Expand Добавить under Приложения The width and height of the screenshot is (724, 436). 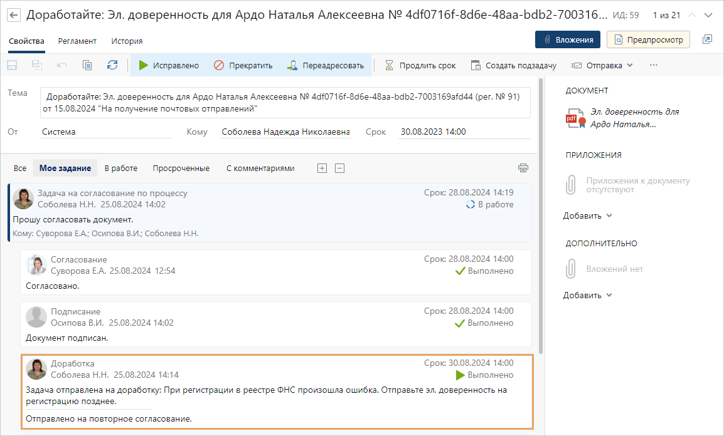click(587, 215)
